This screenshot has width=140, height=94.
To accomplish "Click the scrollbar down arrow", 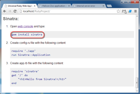I will 137,91.
